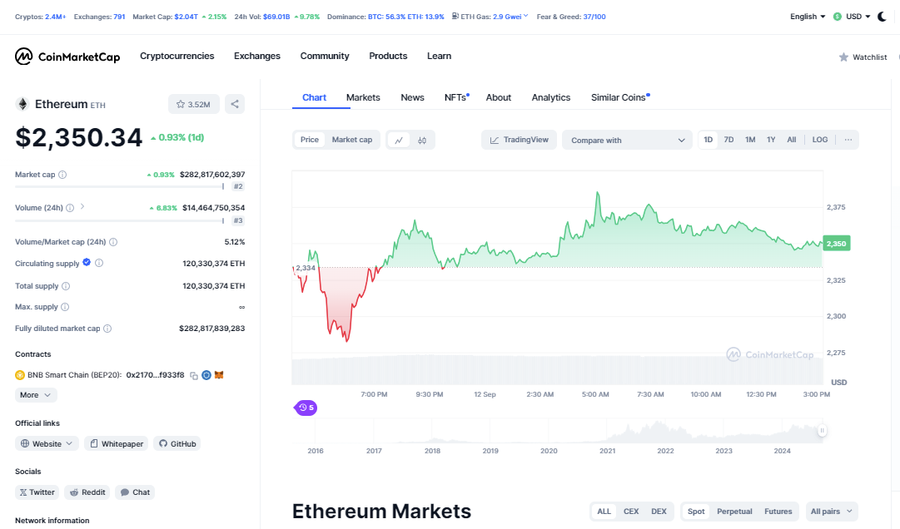Click the share icon beside Ethereum
Image resolution: width=900 pixels, height=529 pixels.
(x=235, y=104)
